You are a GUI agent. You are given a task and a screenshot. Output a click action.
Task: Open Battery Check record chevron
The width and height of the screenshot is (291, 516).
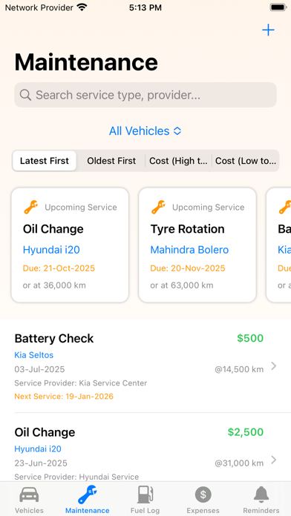[273, 366]
